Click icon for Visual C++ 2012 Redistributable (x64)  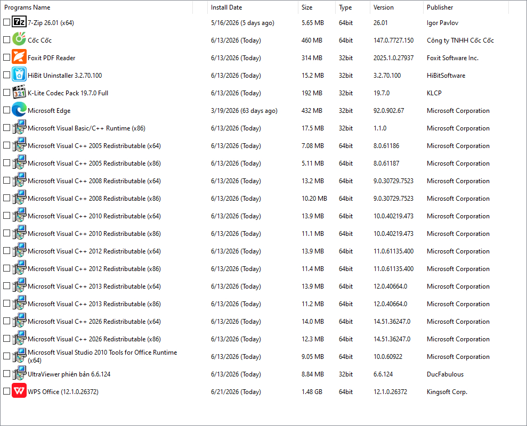click(x=19, y=250)
